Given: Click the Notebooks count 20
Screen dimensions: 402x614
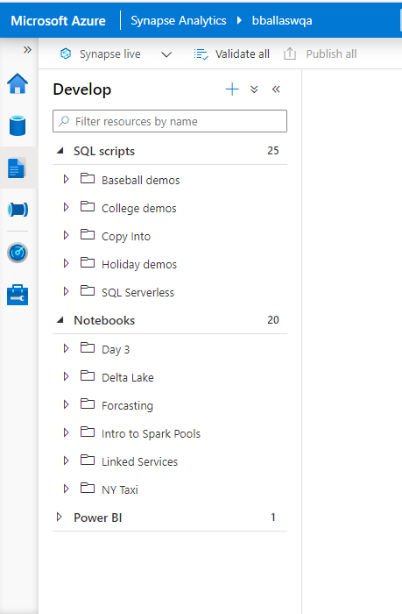Looking at the screenshot, I should [273, 320].
